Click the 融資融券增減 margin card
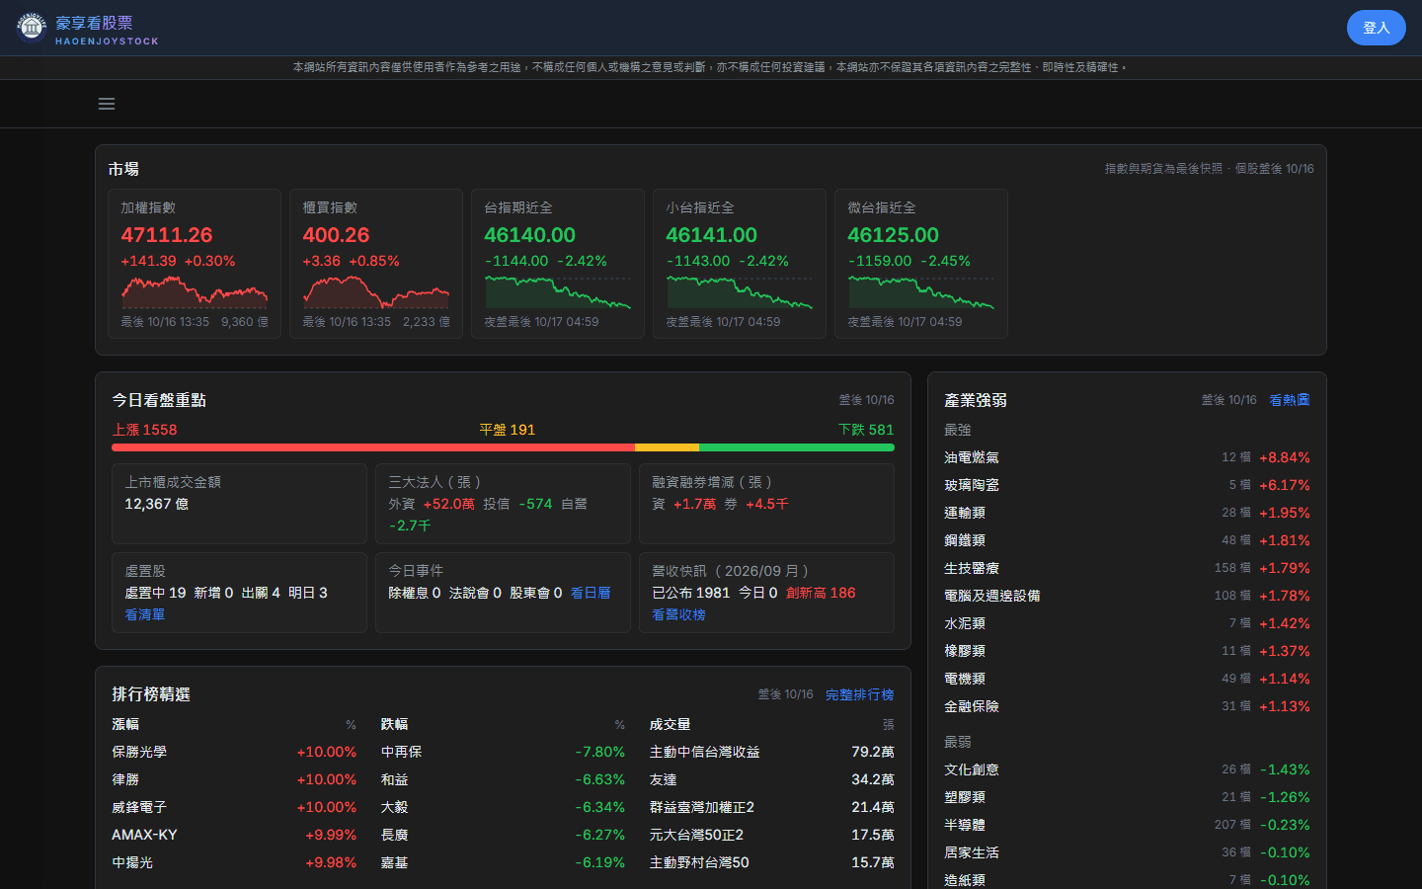Viewport: 1422px width, 889px height. 766,504
